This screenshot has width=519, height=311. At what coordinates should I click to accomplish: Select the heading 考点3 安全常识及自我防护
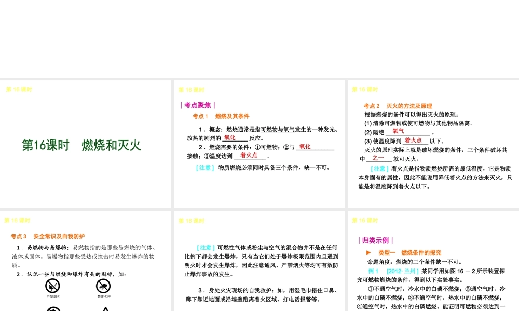pyautogui.click(x=48, y=236)
